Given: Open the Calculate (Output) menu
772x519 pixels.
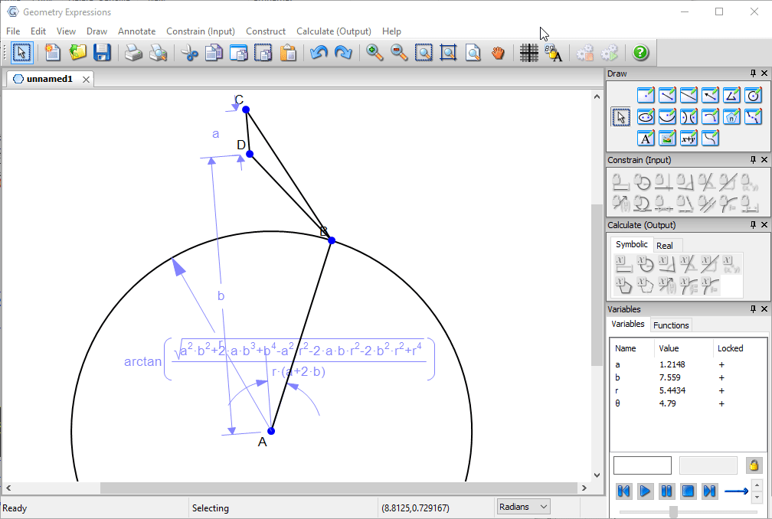Looking at the screenshot, I should (x=334, y=31).
